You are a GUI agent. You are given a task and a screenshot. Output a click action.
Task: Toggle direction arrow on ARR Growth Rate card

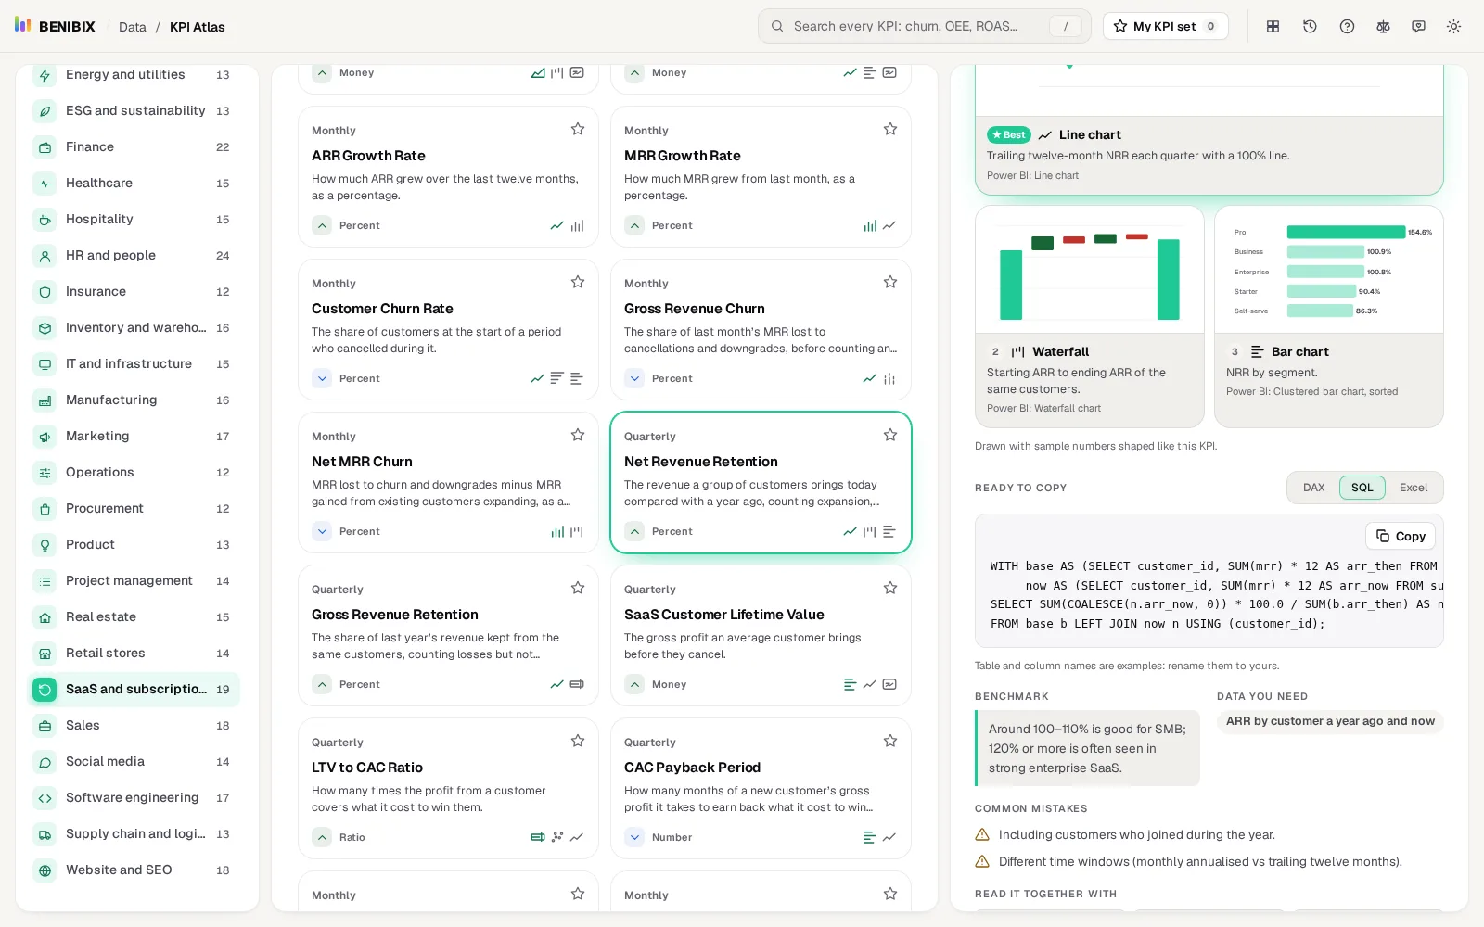coord(322,225)
